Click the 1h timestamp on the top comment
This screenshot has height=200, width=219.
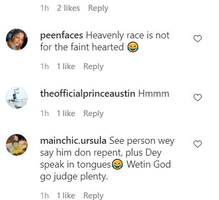pyautogui.click(x=44, y=8)
